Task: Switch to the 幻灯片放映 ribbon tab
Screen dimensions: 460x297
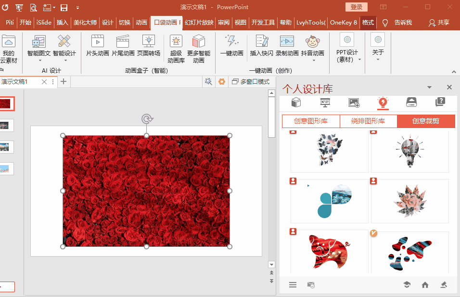Action: [199, 22]
